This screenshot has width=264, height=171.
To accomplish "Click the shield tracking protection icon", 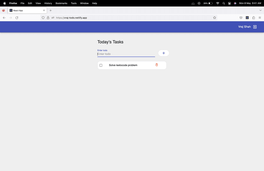I will point(43,18).
